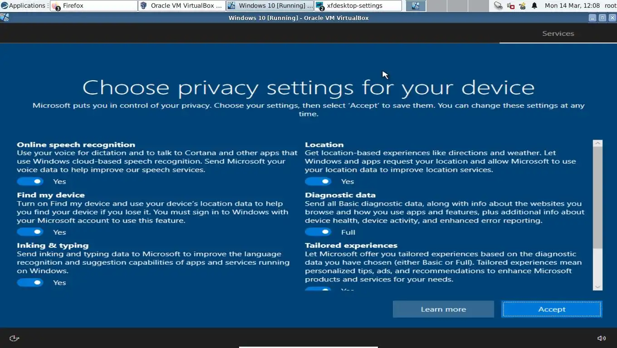Screen dimensions: 617x348
Task: Open the notifications bell icon
Action: tap(534, 5)
